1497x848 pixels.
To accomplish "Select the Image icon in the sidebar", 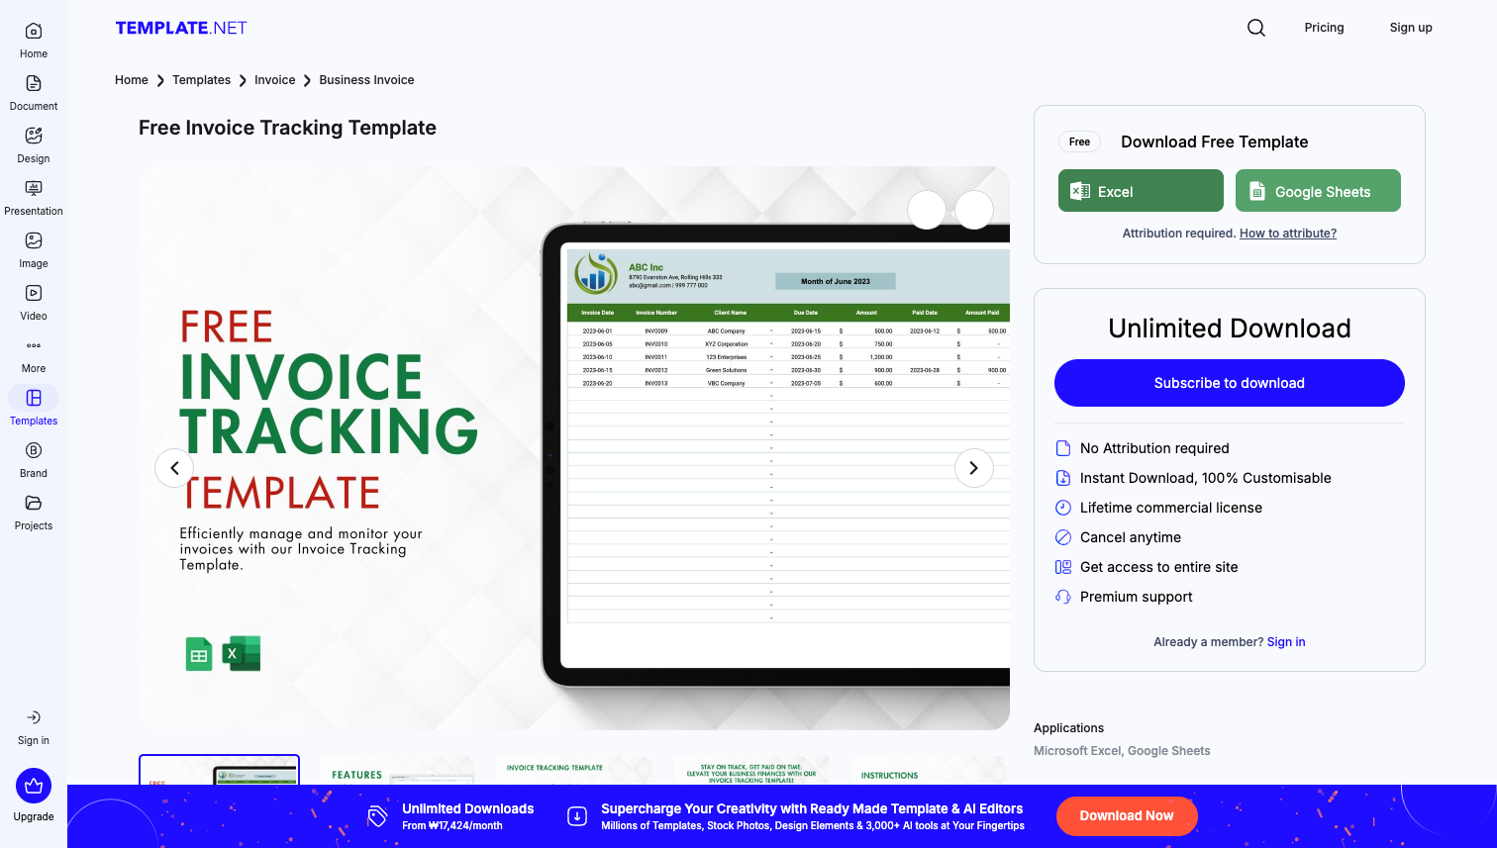I will [x=33, y=246].
